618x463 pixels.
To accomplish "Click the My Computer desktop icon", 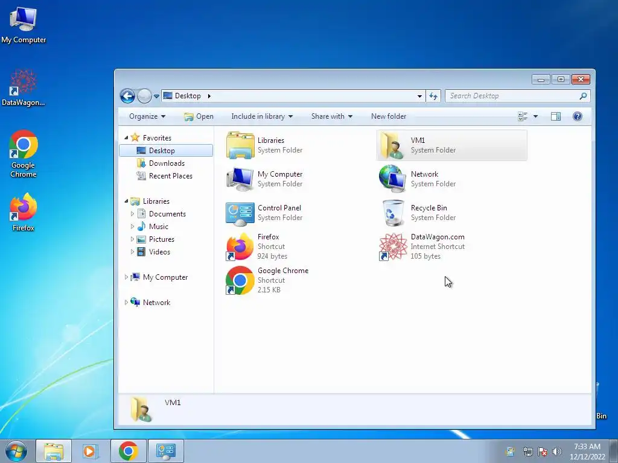I will tap(24, 25).
